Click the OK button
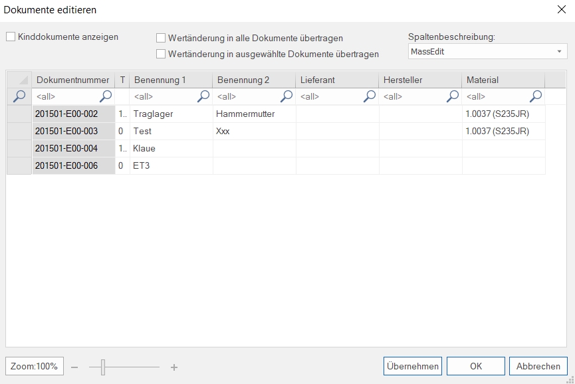Screen dimensions: 575x384 click(x=475, y=366)
